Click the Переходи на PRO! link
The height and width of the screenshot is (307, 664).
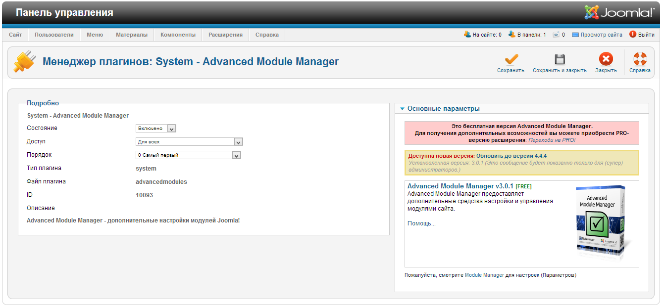click(552, 140)
